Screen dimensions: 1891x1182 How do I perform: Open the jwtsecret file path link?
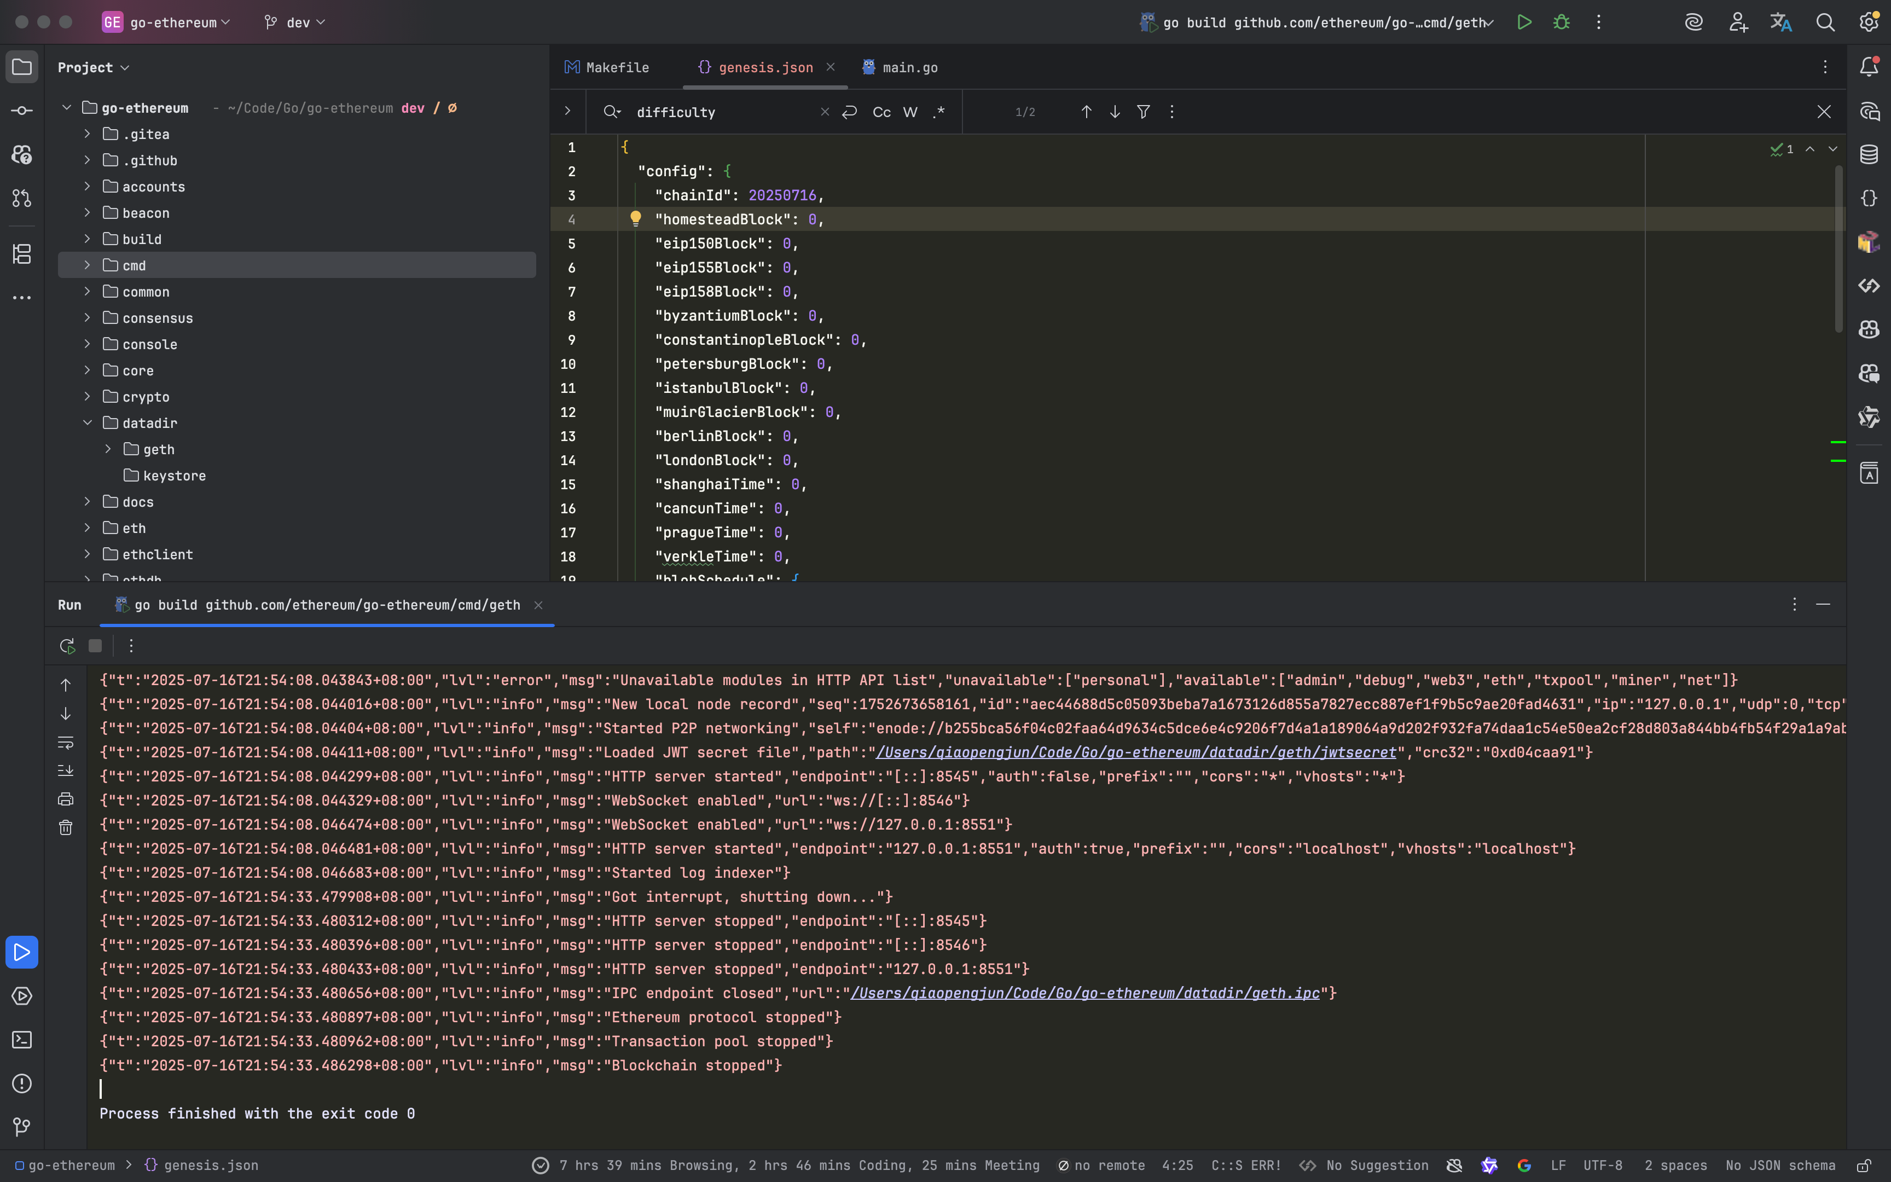click(x=1136, y=752)
